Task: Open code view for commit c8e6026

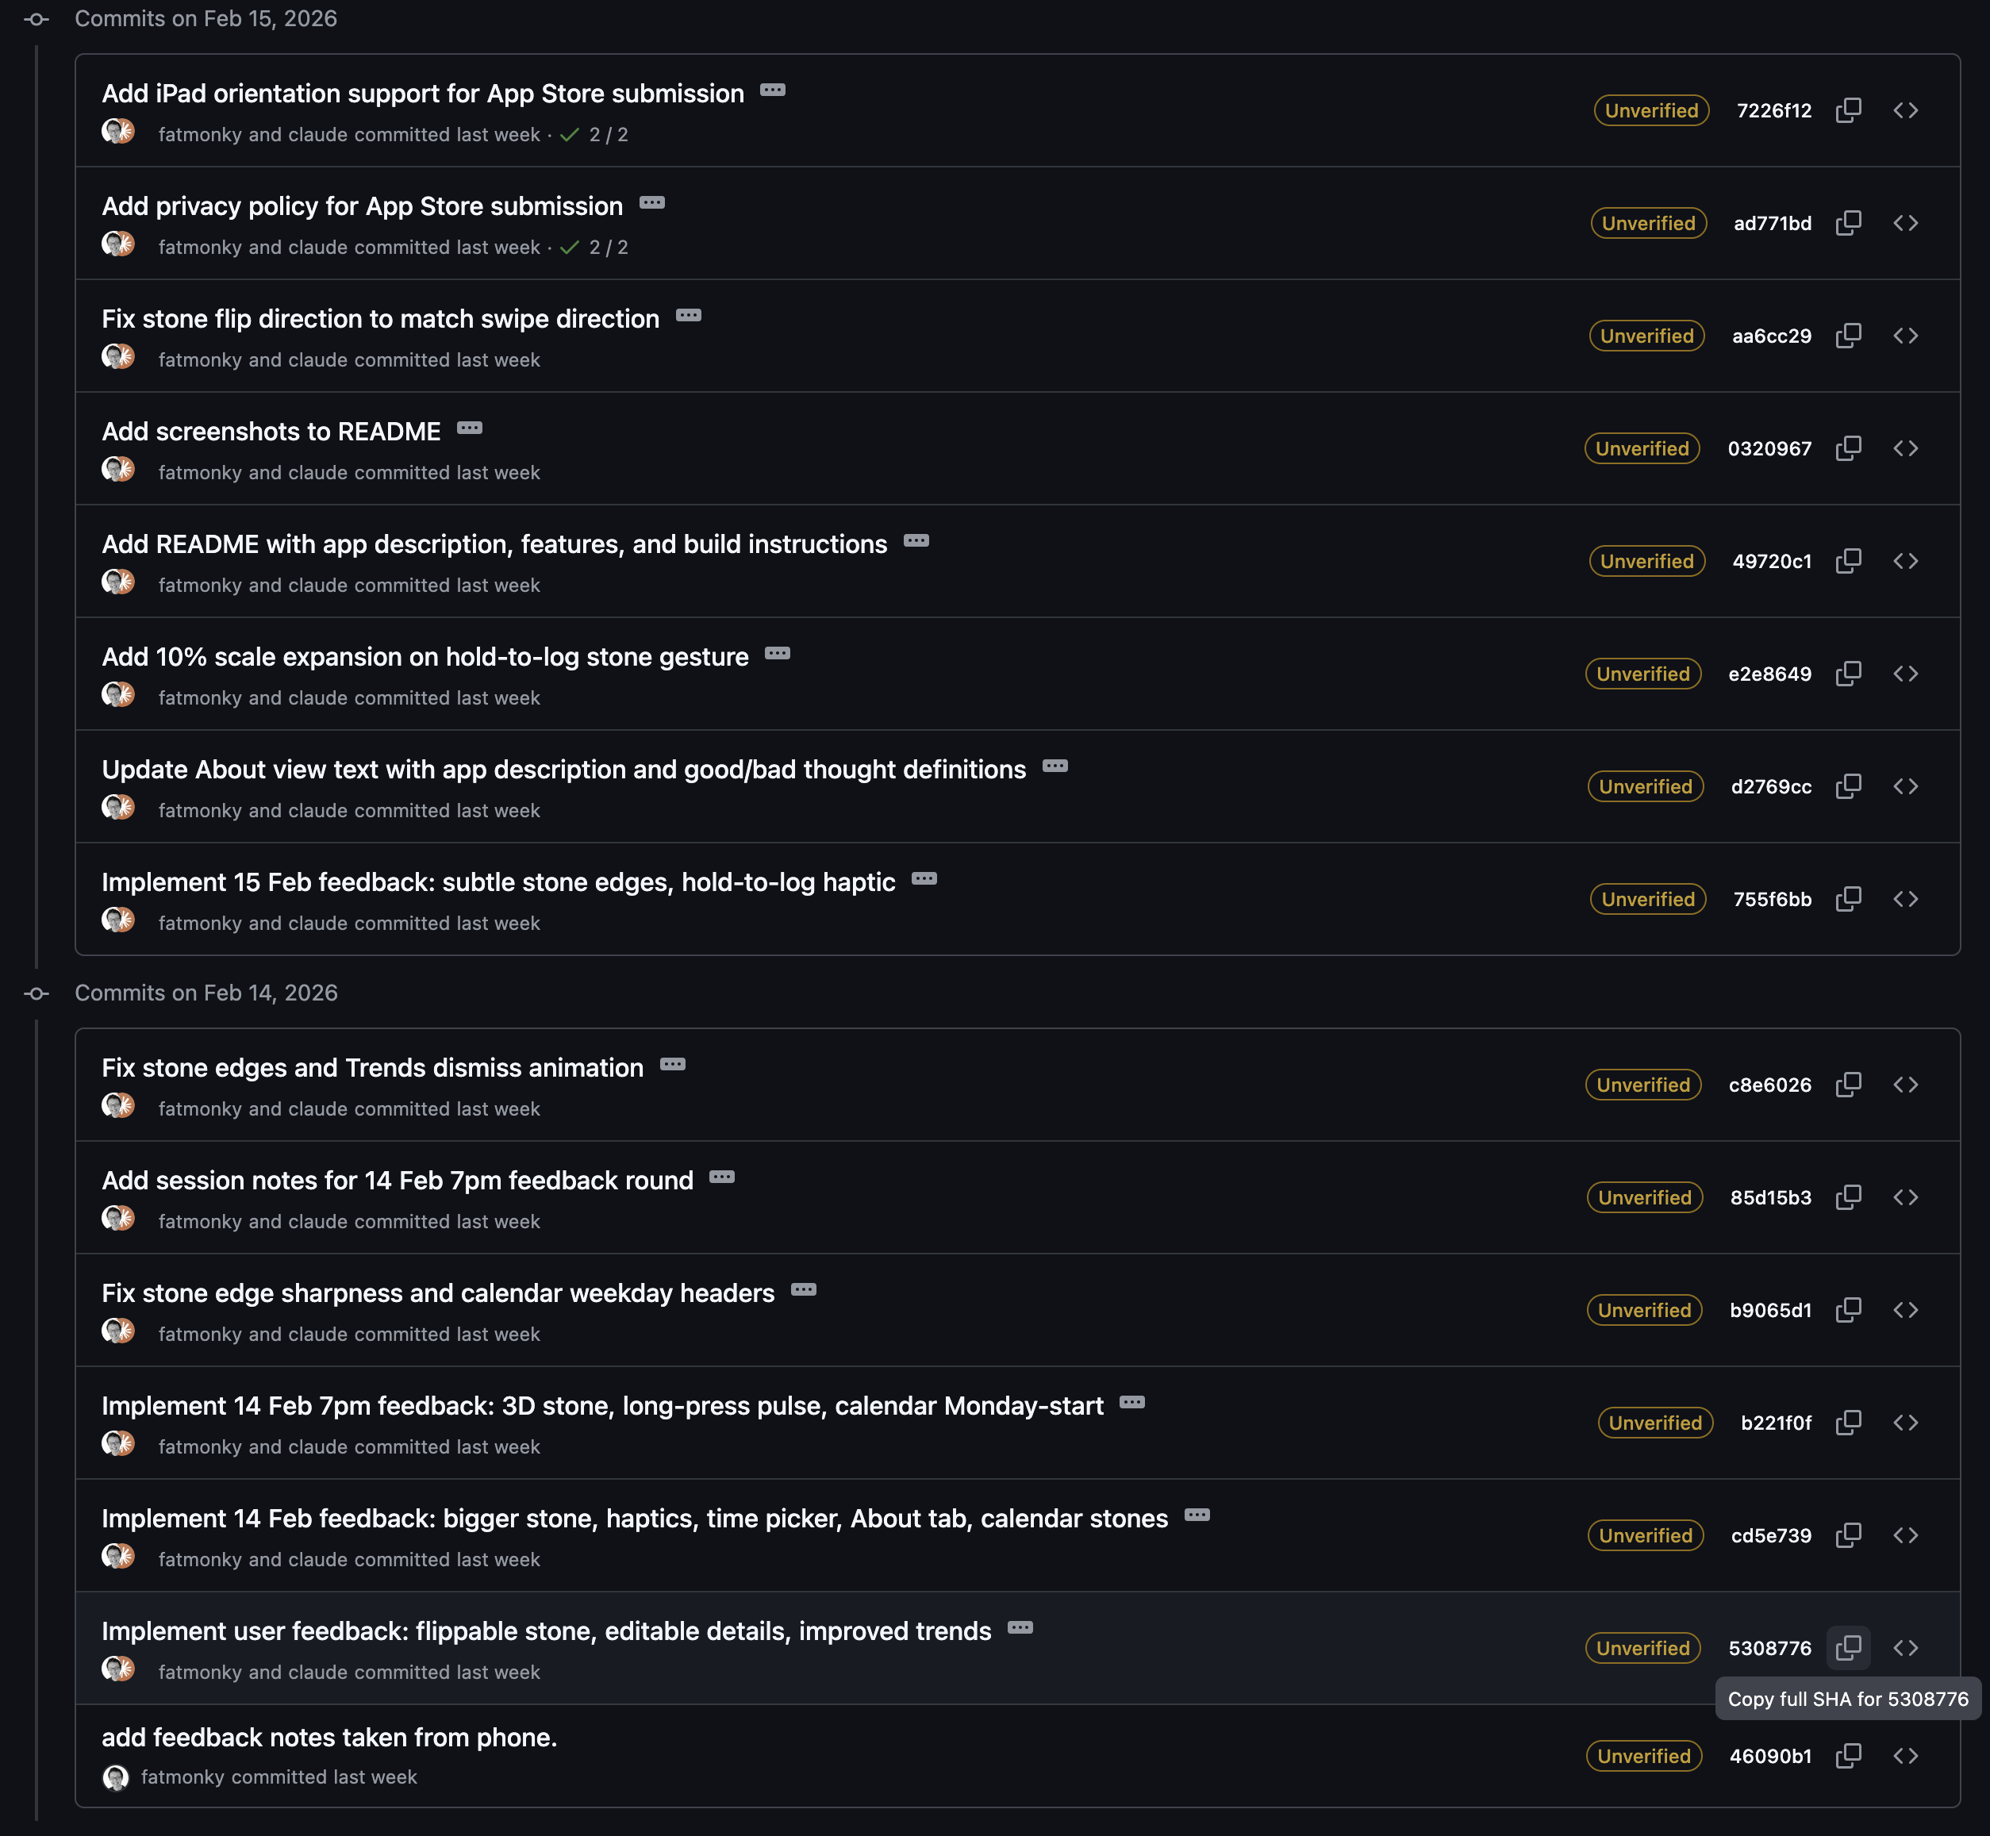Action: pyautogui.click(x=1907, y=1084)
